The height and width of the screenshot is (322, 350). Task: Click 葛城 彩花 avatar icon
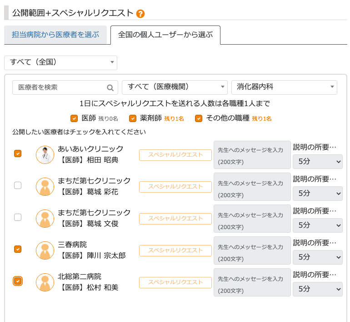(x=45, y=187)
